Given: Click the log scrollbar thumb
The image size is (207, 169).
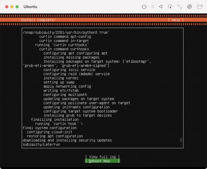Looking at the screenshot, I should [x=181, y=140].
